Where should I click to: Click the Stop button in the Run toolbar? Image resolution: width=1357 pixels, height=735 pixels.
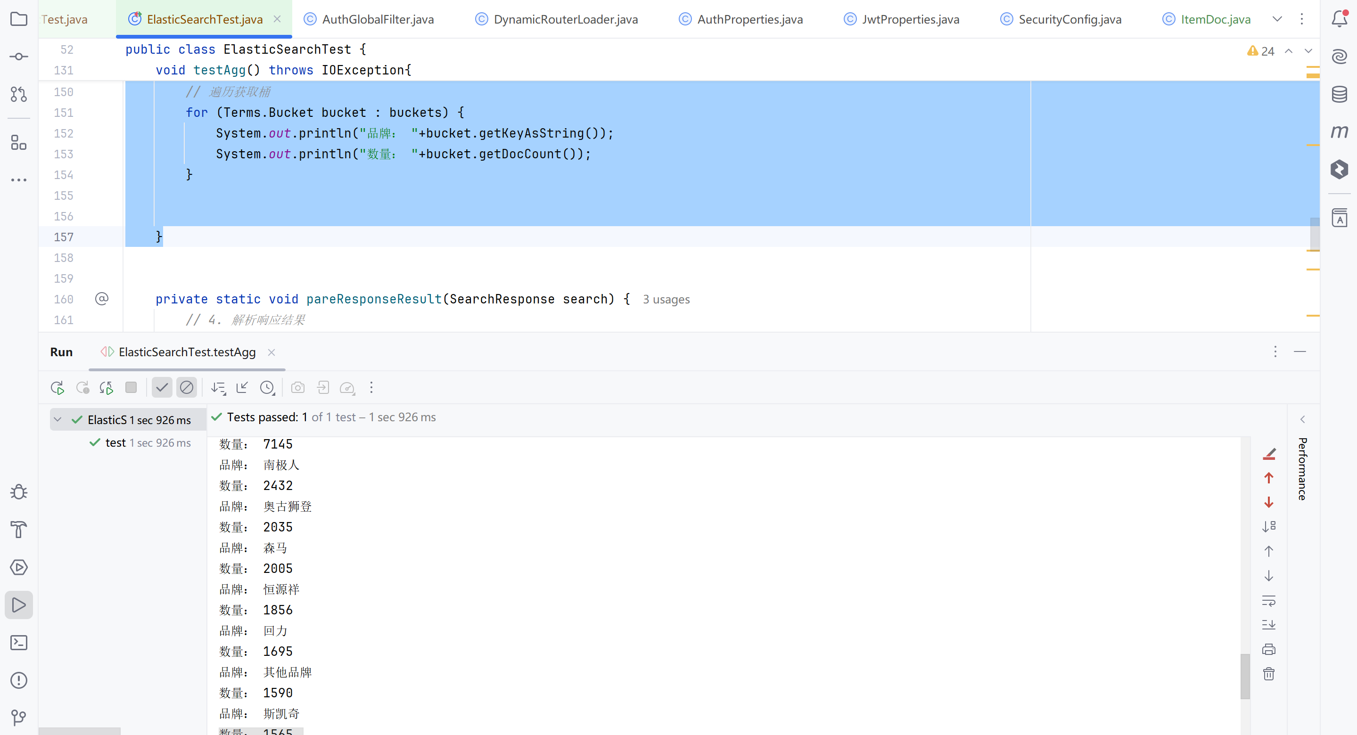(131, 388)
